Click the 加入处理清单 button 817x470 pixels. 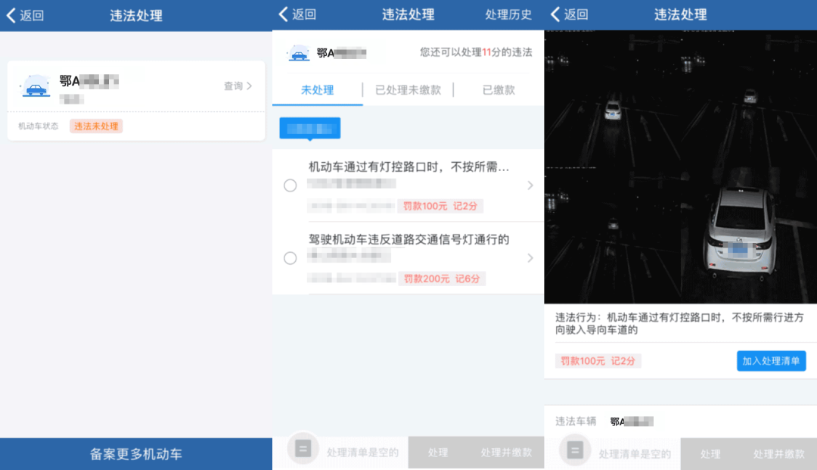771,361
